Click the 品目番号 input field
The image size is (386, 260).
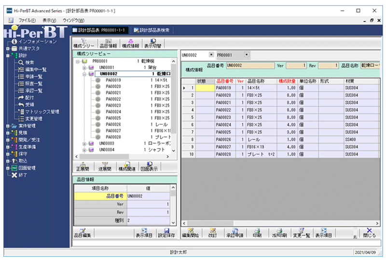tap(250, 65)
